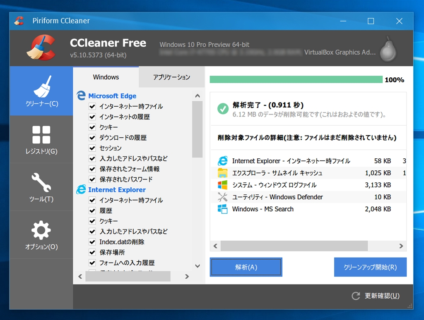424x320 pixels.
Task: Click the green analysis complete checkmark icon
Action: (223, 109)
